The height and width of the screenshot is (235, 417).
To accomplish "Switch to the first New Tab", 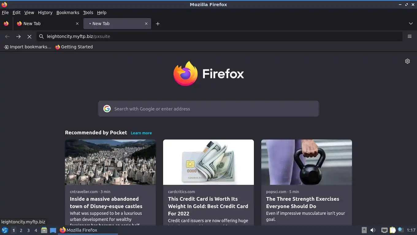I will (47, 24).
